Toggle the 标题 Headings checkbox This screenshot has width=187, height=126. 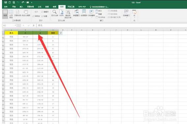pyautogui.click(x=44, y=16)
